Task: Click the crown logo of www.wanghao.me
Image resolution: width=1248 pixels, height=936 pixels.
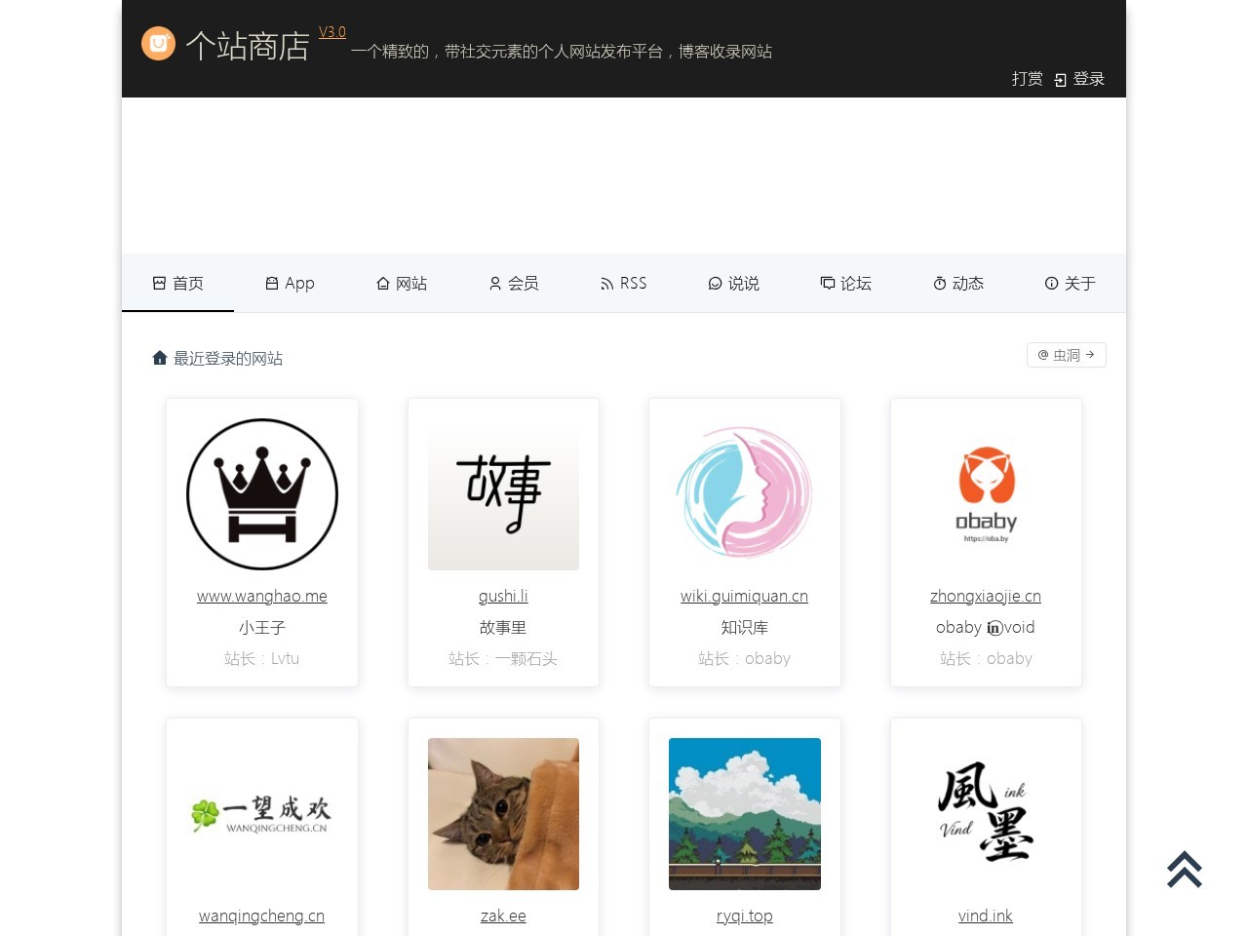Action: click(262, 494)
